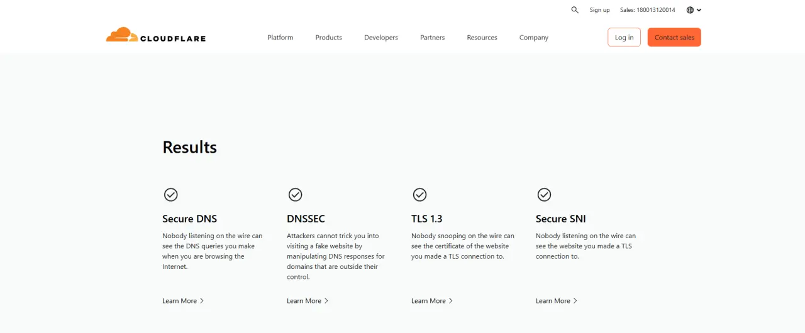
Task: Click the DNSSEC checkmark icon
Action: point(295,195)
